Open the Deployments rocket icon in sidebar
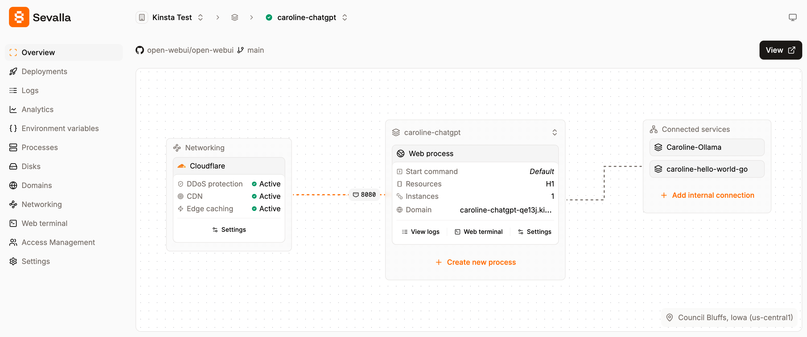Screen dimensions: 807x337 (x=13, y=71)
